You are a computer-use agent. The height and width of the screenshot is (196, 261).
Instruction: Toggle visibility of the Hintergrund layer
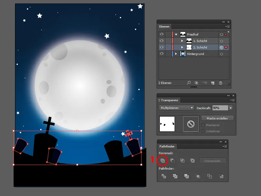[162, 54]
